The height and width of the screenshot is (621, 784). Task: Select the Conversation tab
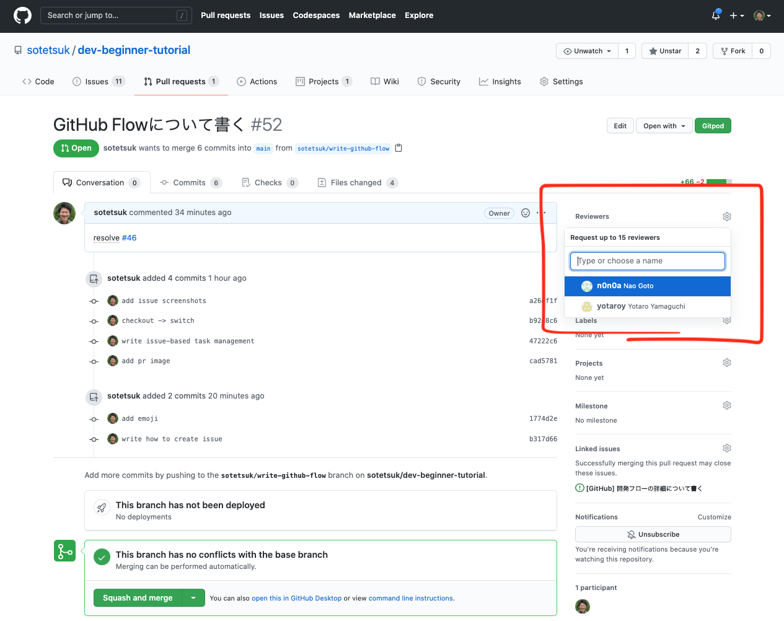pos(102,183)
